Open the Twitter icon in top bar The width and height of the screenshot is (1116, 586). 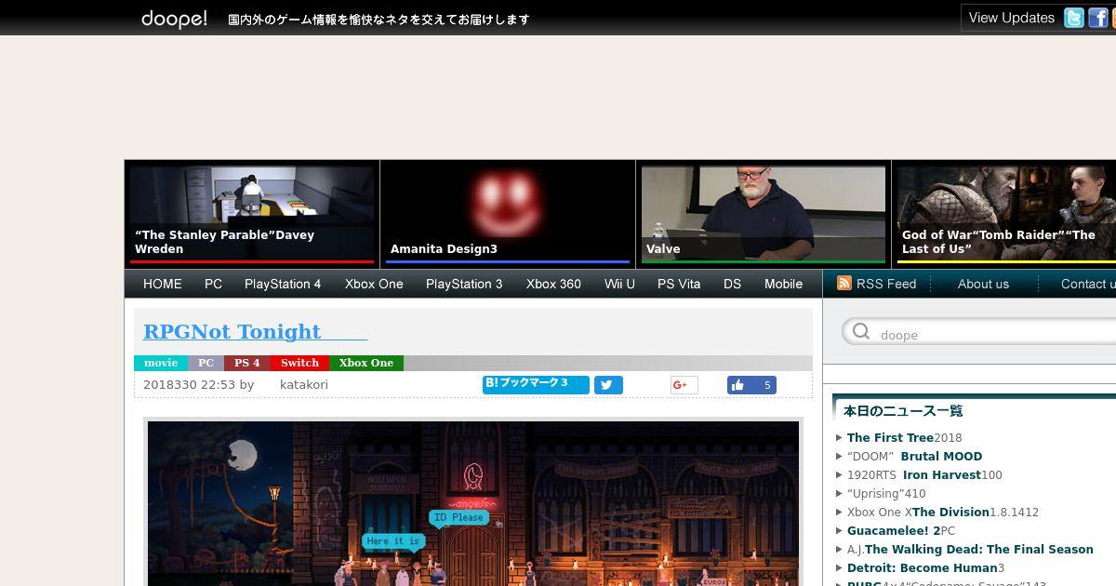(x=1074, y=18)
